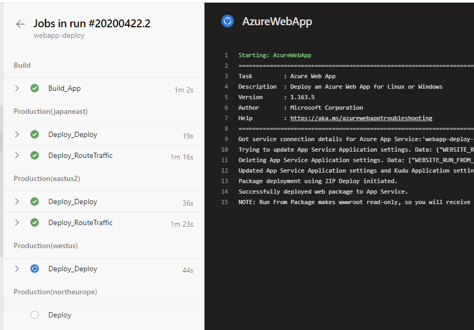Click the Production(japaneast) stage header
This screenshot has width=474, height=330.
51,111
